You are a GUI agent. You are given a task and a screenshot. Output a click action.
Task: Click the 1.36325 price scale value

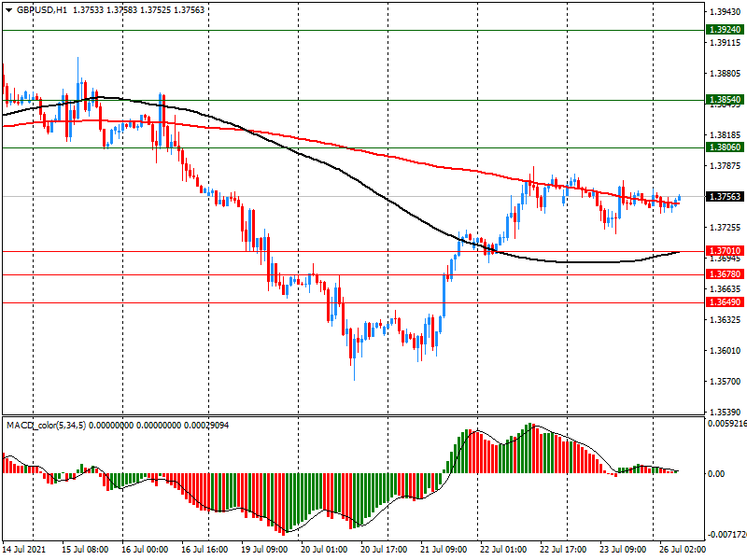[726, 319]
